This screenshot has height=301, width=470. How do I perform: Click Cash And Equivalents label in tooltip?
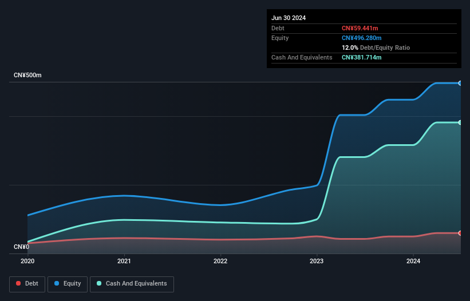click(302, 57)
